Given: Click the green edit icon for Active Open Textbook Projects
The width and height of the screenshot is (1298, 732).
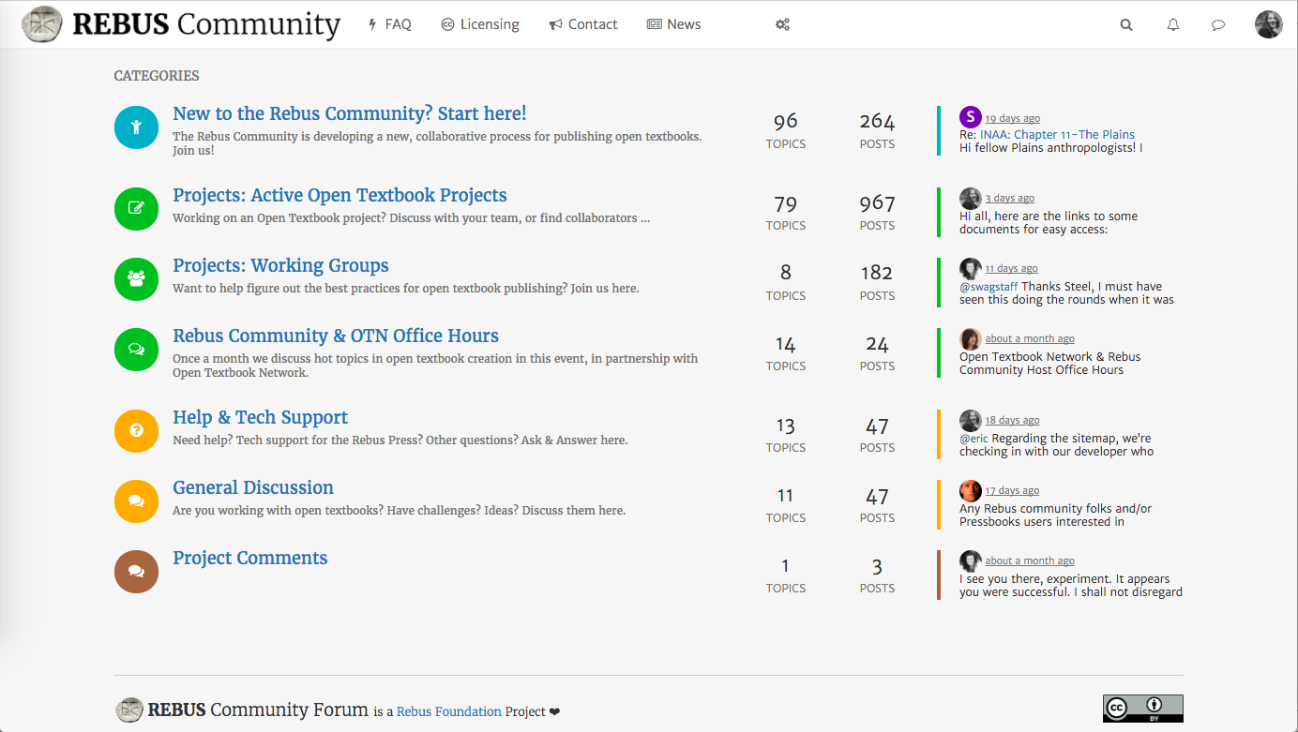Looking at the screenshot, I should click(x=136, y=208).
